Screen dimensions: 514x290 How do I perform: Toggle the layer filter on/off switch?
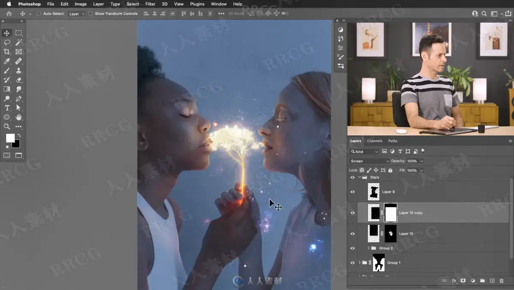[423, 151]
